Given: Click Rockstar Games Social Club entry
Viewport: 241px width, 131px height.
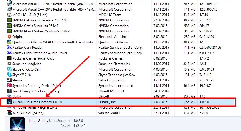Looking at the screenshot, I should (x=33, y=58).
